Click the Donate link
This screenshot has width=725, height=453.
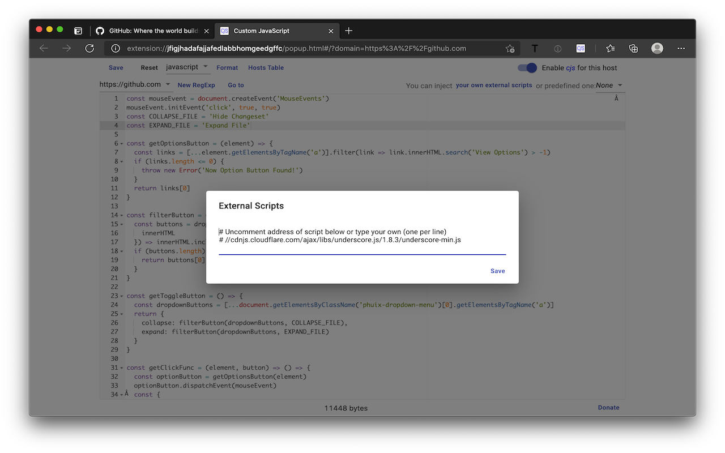pos(608,407)
